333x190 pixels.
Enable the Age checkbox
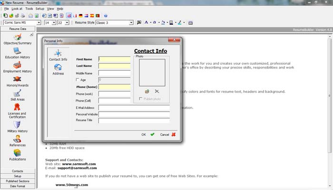click(77, 80)
